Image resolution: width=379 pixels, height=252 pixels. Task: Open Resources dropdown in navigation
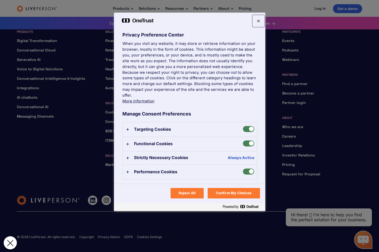tap(177, 8)
